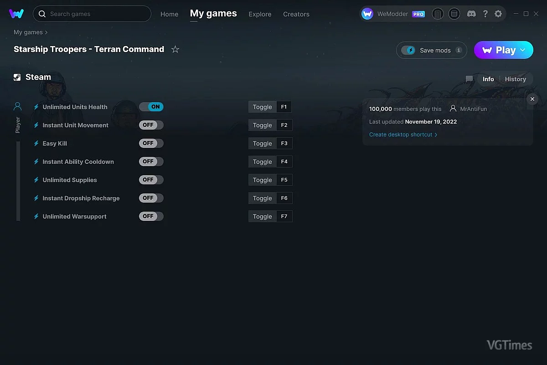547x365 pixels.
Task: Enable the Unlimited Warsupport toggle
Action: tap(151, 216)
